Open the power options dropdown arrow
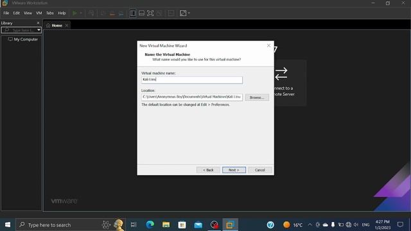This screenshot has height=231, width=411. tap(81, 13)
